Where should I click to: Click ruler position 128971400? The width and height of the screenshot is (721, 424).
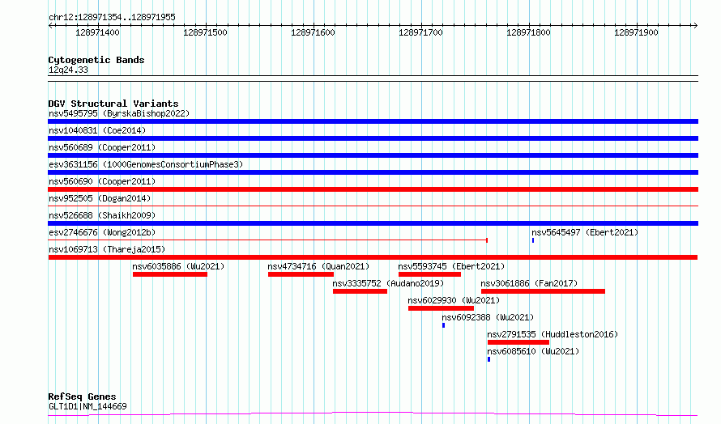pos(97,32)
